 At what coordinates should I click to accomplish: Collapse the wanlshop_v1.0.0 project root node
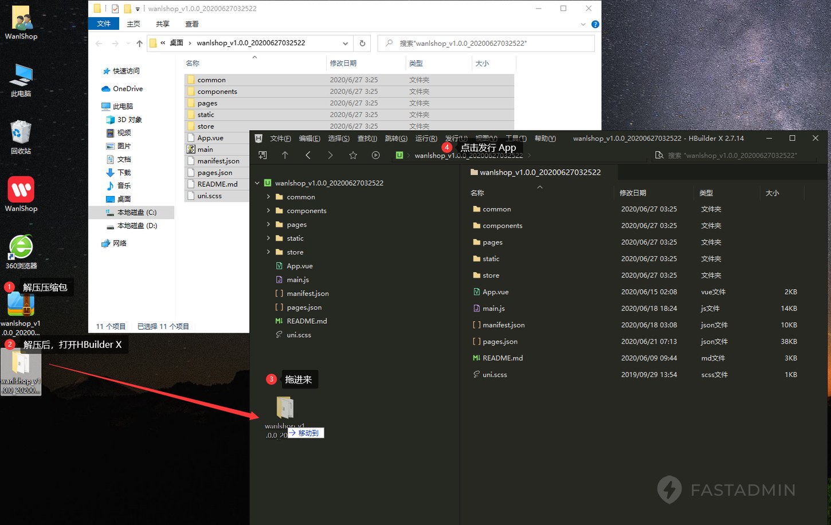(x=257, y=183)
